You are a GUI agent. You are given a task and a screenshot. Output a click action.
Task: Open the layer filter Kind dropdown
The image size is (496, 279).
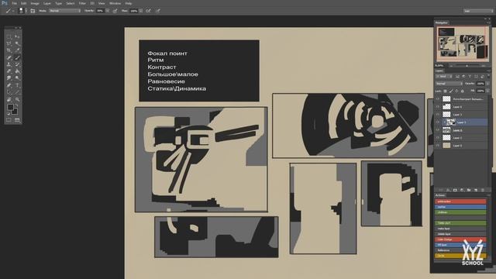tap(444, 77)
